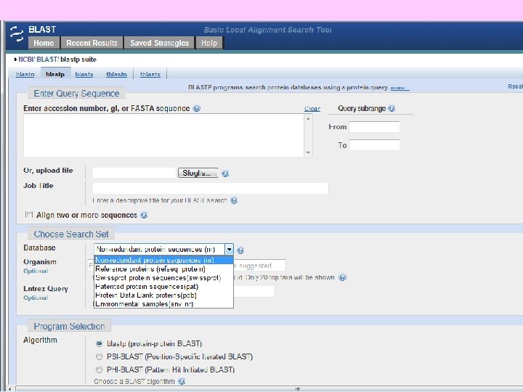
Task: Select PHI-BLAST algorithm radio button
Action: [x=99, y=369]
